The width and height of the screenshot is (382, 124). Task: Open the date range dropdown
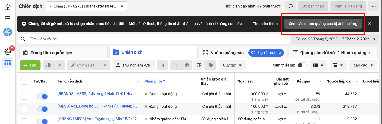[x=335, y=39]
